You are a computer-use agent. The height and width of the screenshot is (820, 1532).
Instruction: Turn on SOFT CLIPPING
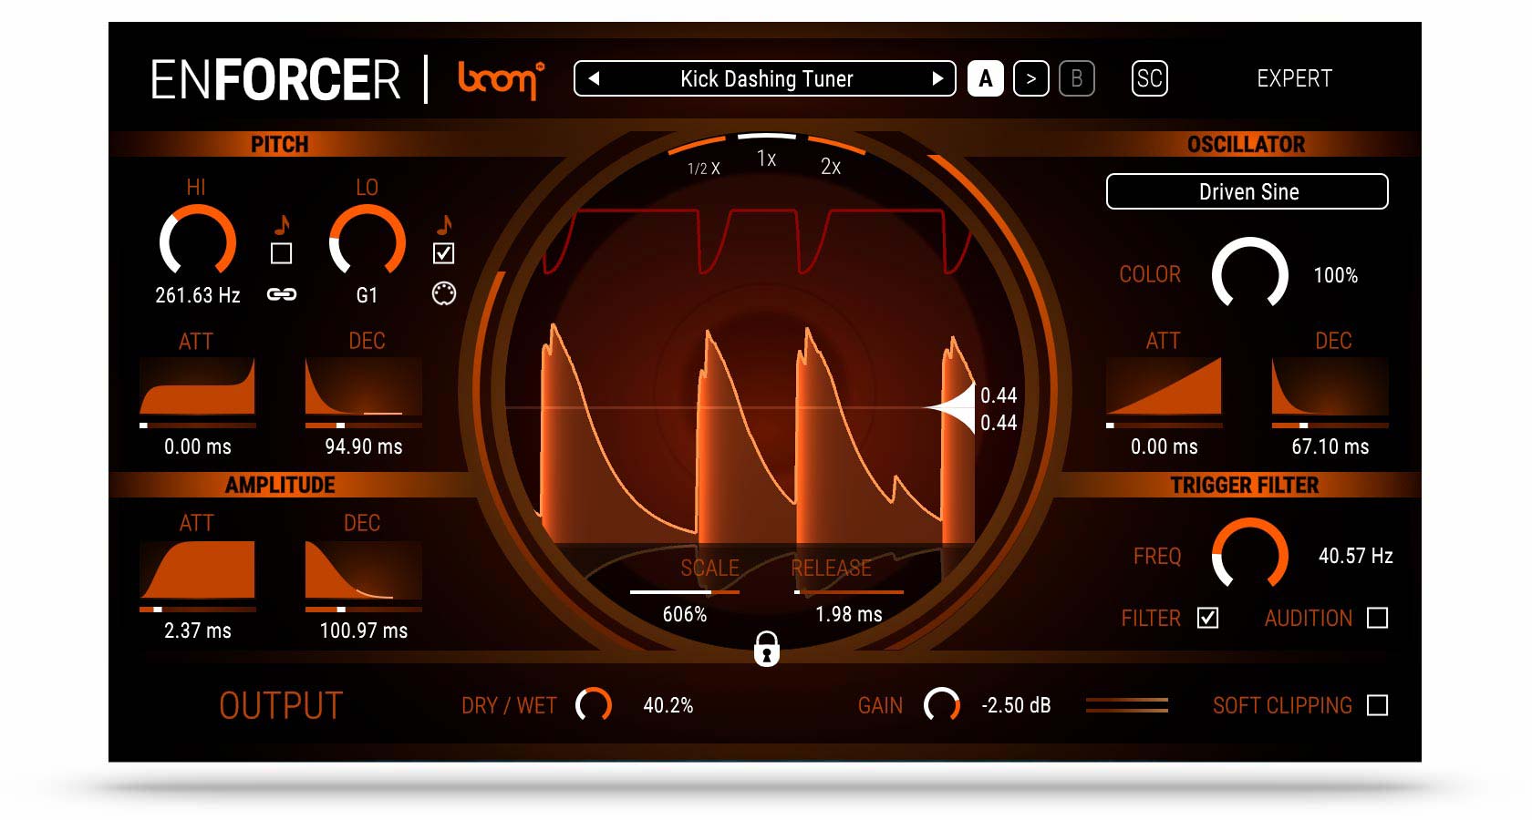(x=1377, y=706)
